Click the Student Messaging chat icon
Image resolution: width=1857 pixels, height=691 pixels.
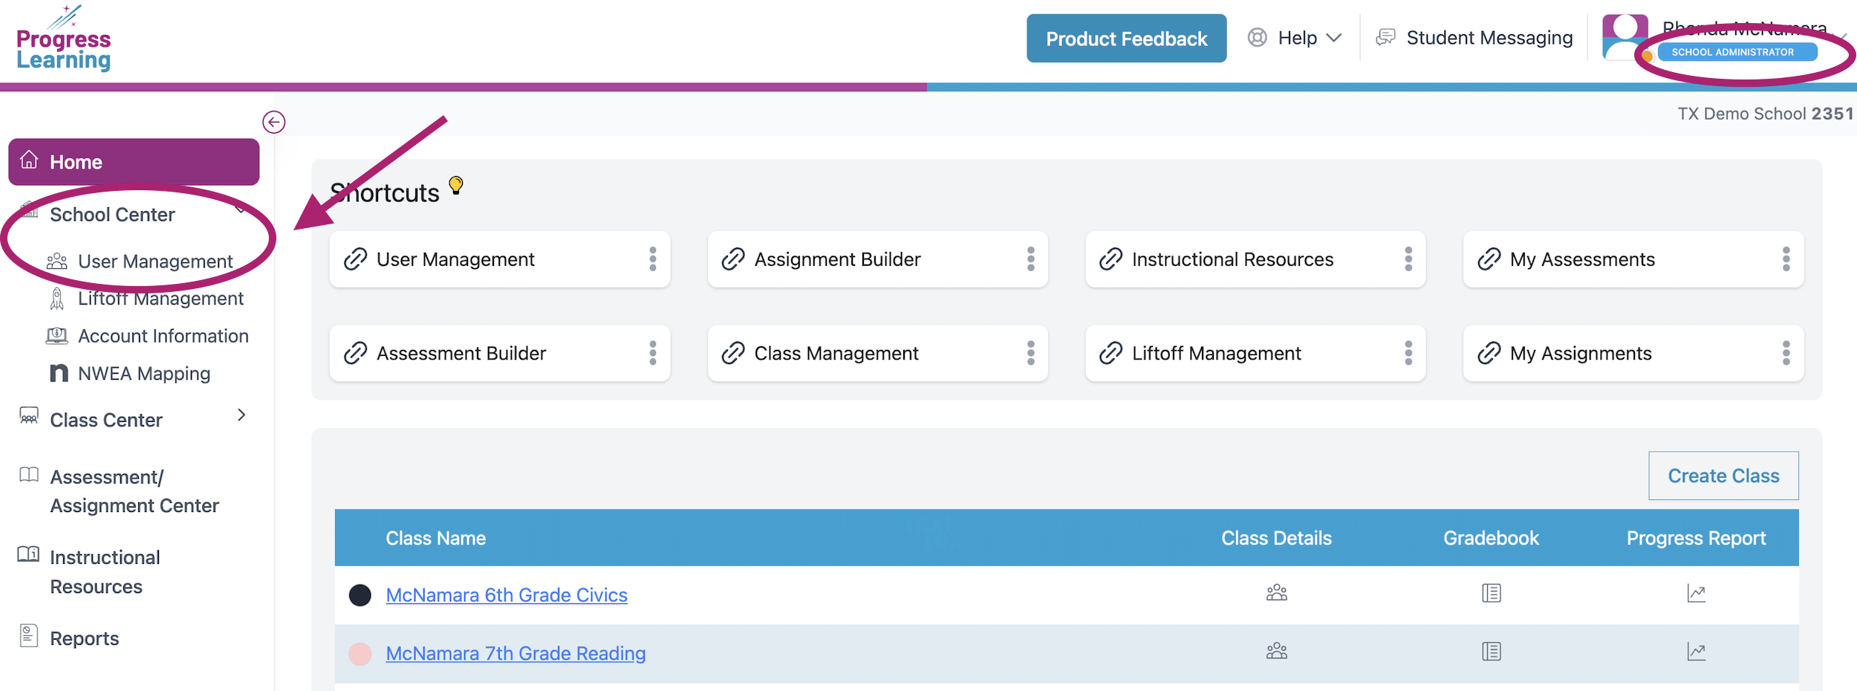[x=1385, y=37]
